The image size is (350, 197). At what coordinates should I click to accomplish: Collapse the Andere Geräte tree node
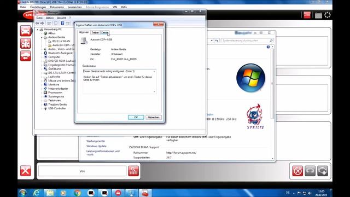pyautogui.click(x=42, y=37)
